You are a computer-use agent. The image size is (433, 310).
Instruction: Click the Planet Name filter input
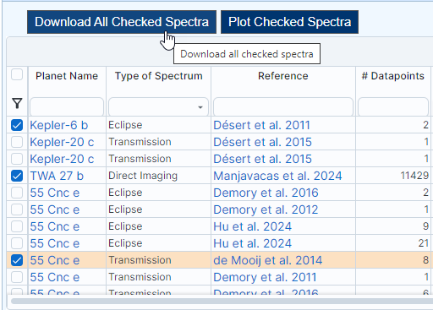point(67,107)
